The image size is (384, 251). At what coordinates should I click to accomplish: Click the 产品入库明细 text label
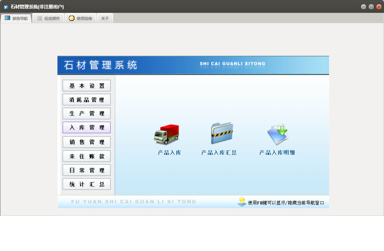[277, 153]
